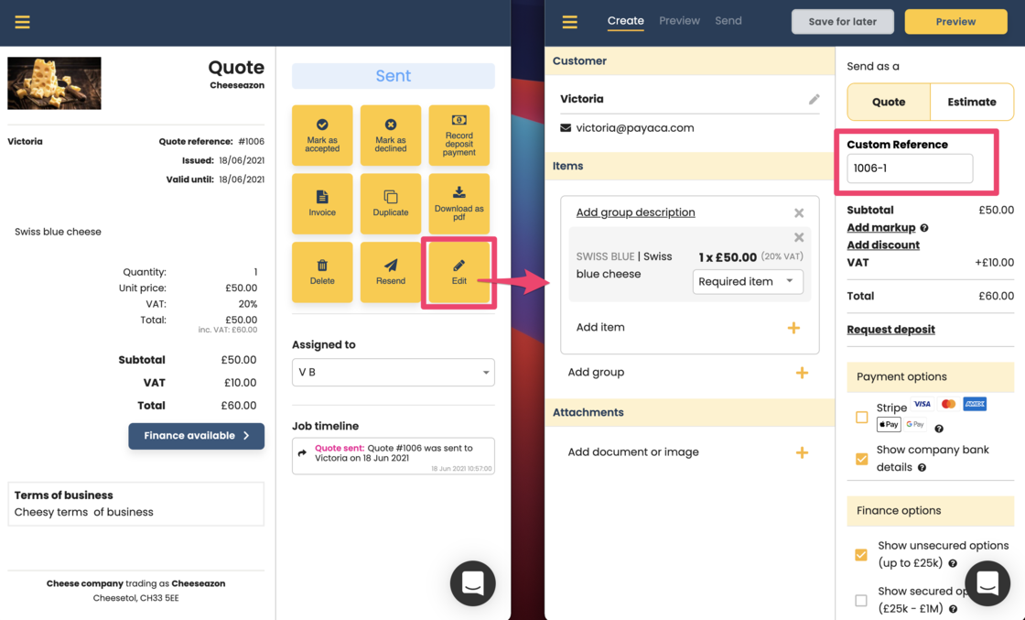1025x620 pixels.
Task: Click the Custom Reference input field
Action: [910, 169]
